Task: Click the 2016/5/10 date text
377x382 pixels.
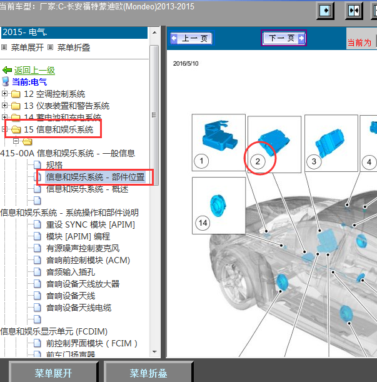Action: 186,64
